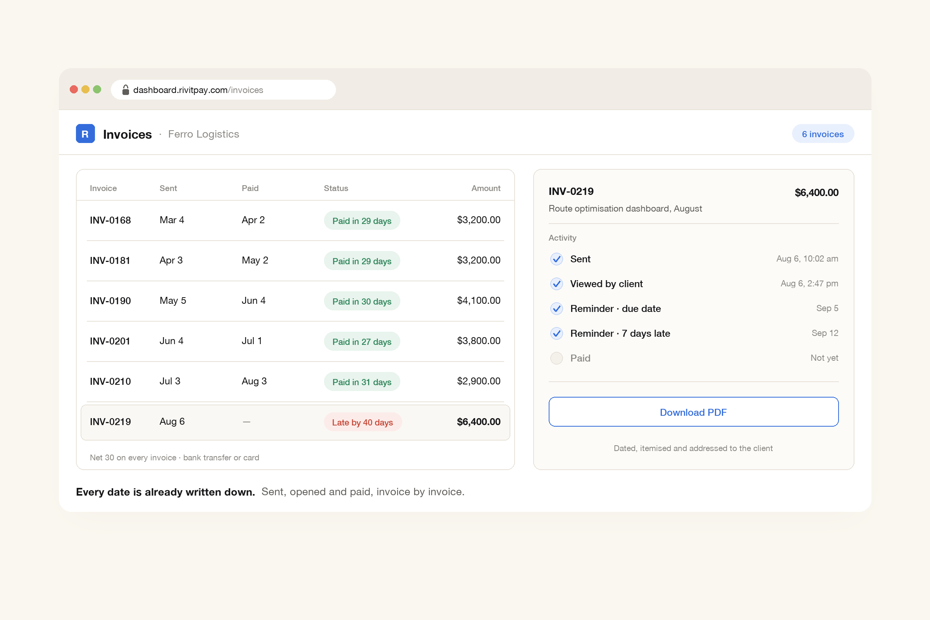Image resolution: width=930 pixels, height=620 pixels.
Task: Select the INV-0181 invoice row
Action: pos(295,260)
